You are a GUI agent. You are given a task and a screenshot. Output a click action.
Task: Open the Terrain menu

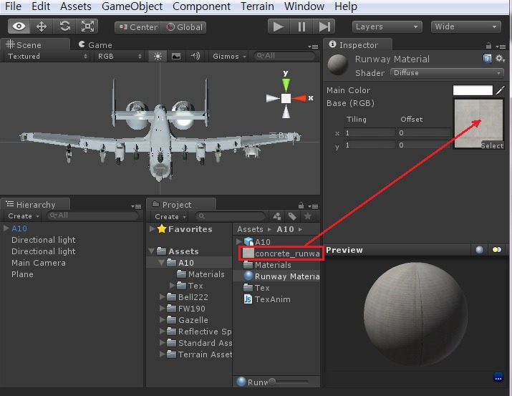257,6
